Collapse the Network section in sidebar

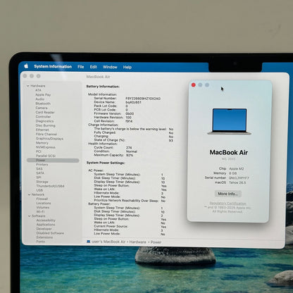coord(29,194)
